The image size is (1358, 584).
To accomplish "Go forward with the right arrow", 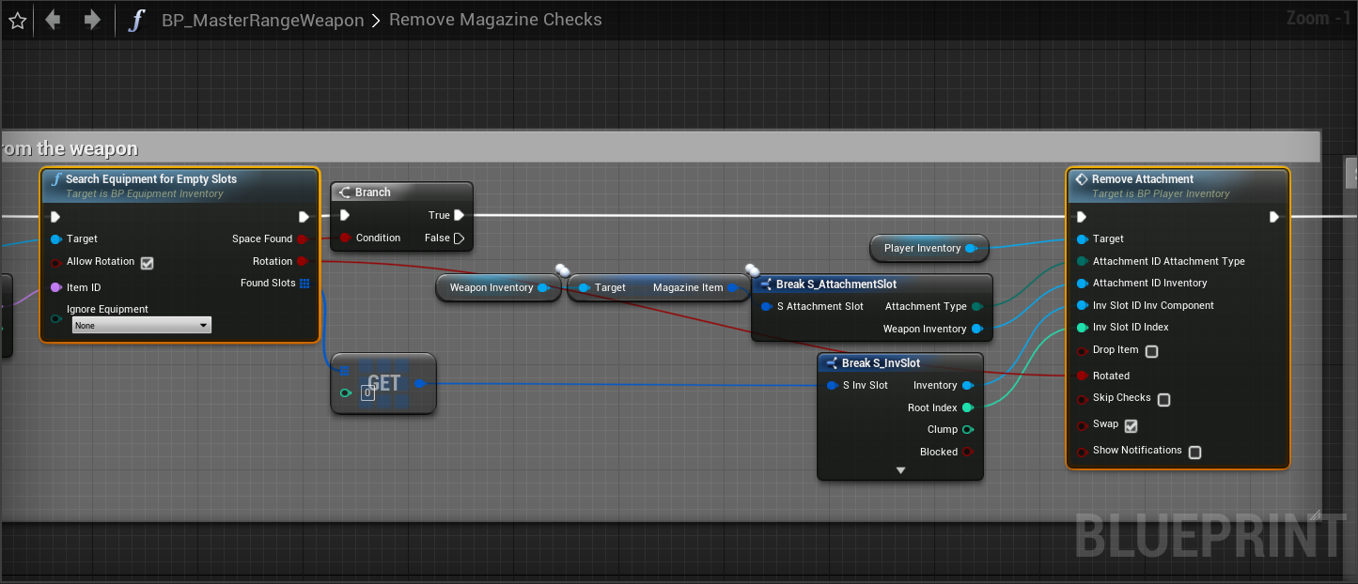I will pos(92,20).
